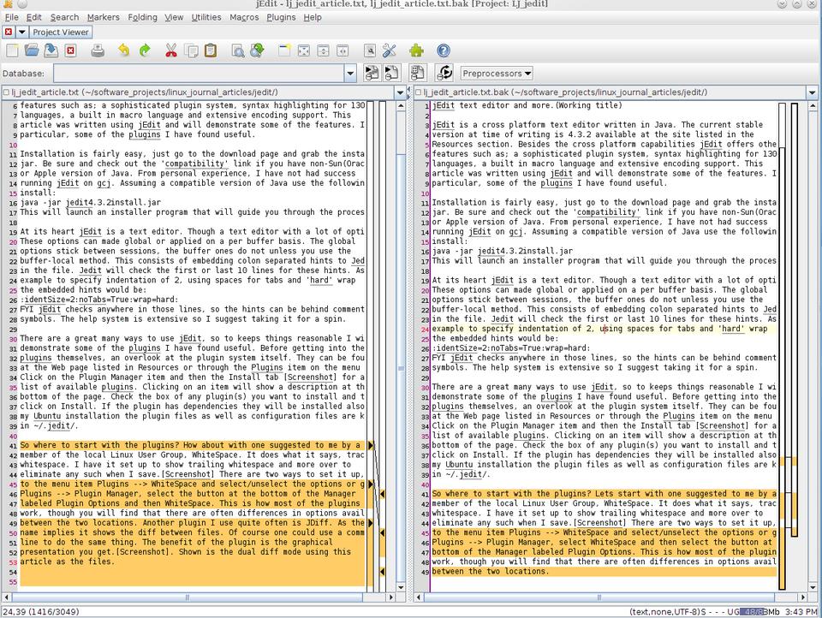This screenshot has width=822, height=618.
Task: Click the Redo green arrow button
Action: point(144,51)
